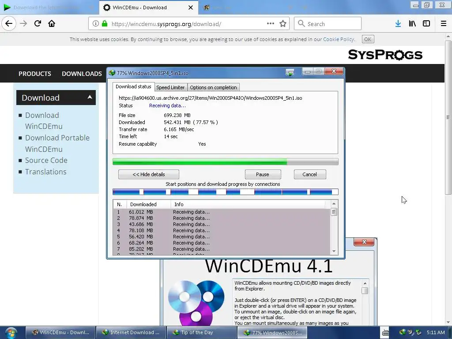Open the Options on completion tab
The image size is (452, 339).
pos(213,87)
